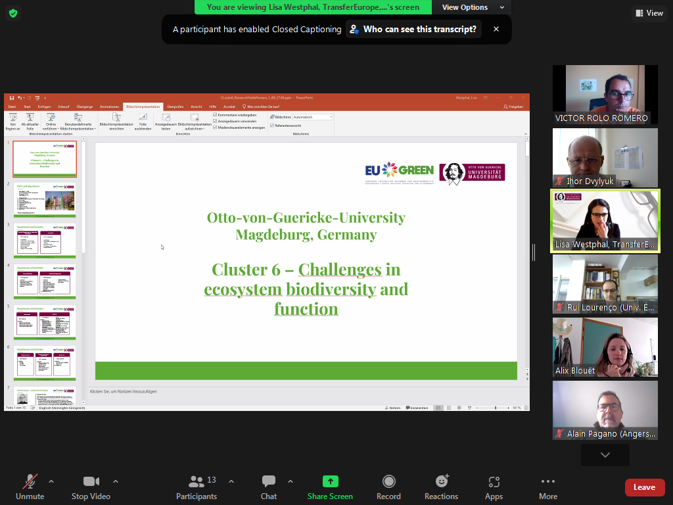Open the More options ellipsis

[x=548, y=481]
